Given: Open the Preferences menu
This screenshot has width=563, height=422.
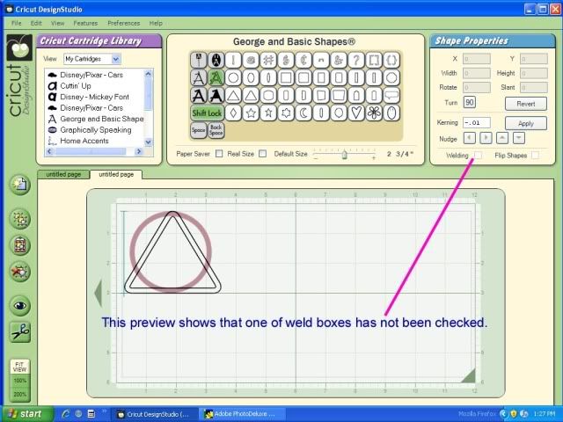Looking at the screenshot, I should [123, 23].
